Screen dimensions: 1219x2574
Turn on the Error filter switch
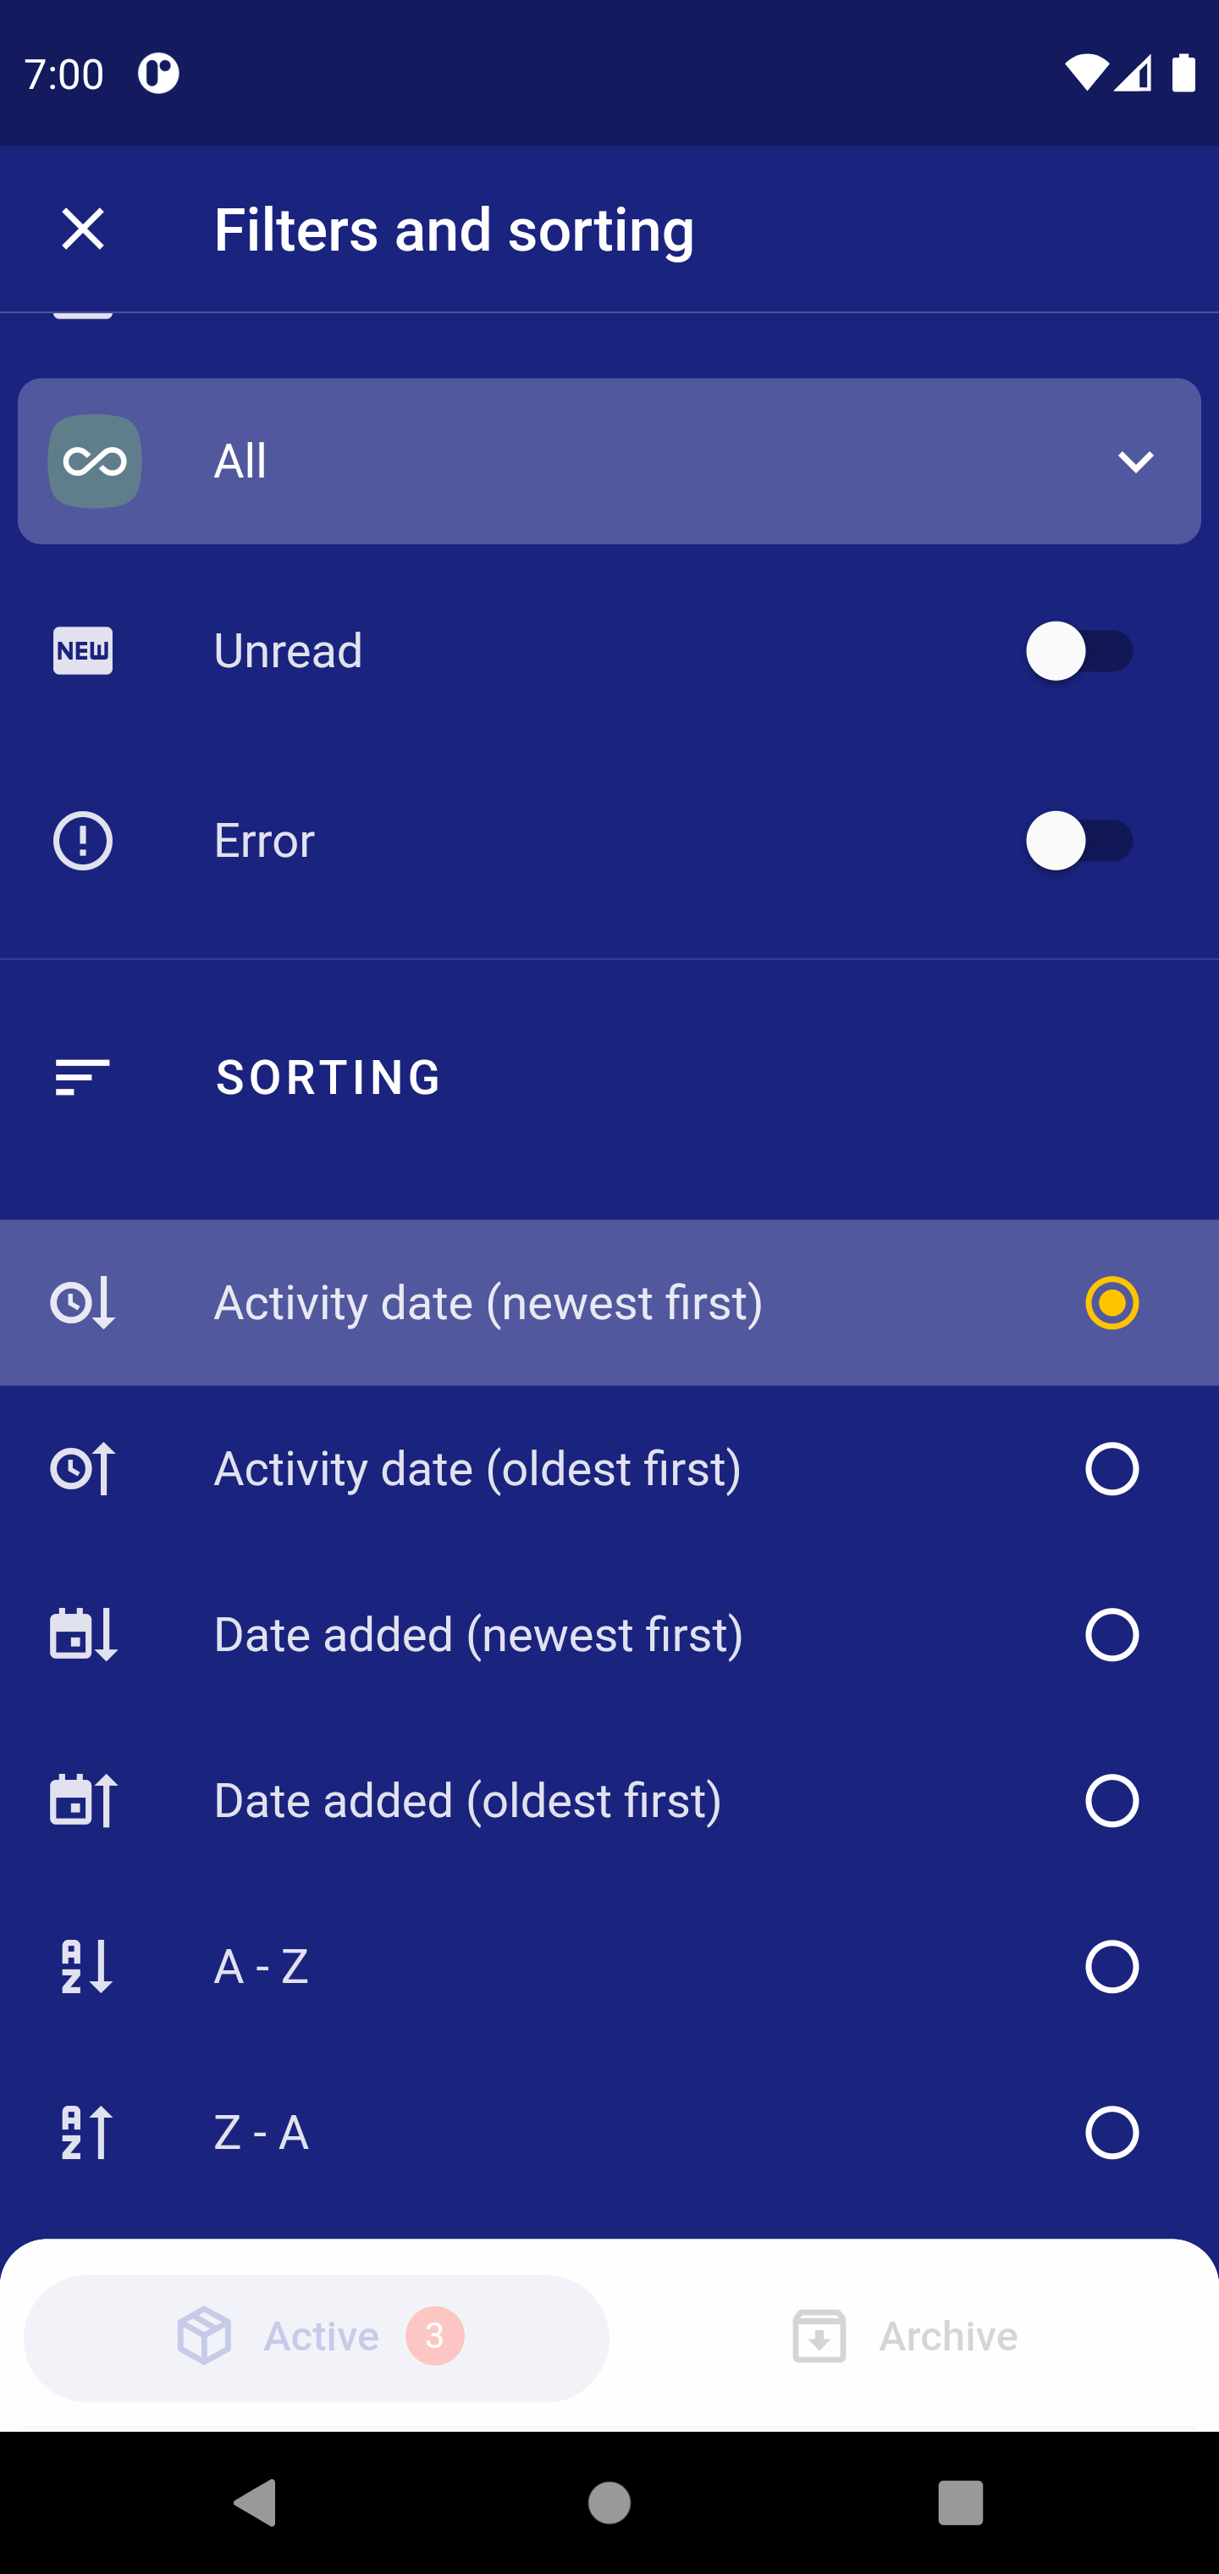click(x=1079, y=840)
